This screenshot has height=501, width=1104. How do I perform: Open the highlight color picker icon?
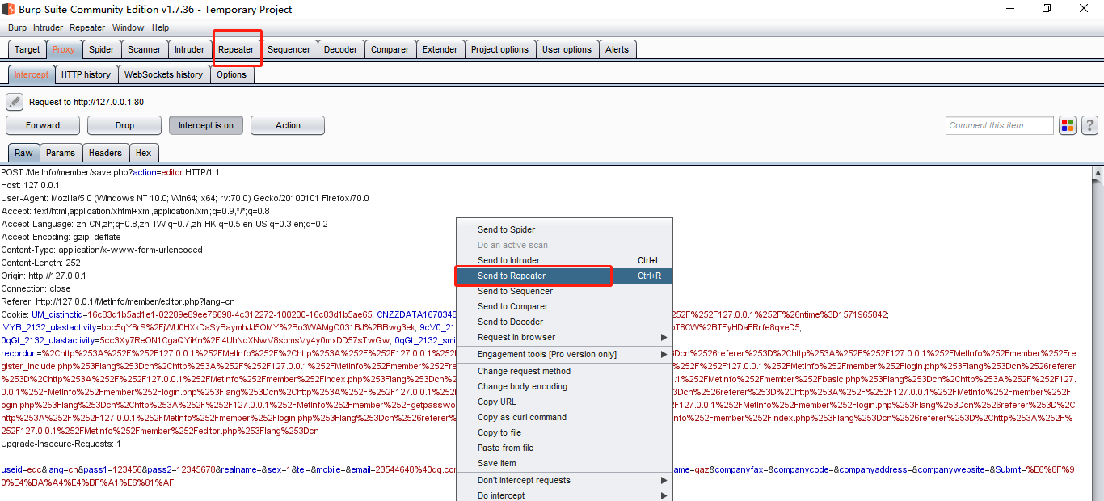pyautogui.click(x=1068, y=125)
